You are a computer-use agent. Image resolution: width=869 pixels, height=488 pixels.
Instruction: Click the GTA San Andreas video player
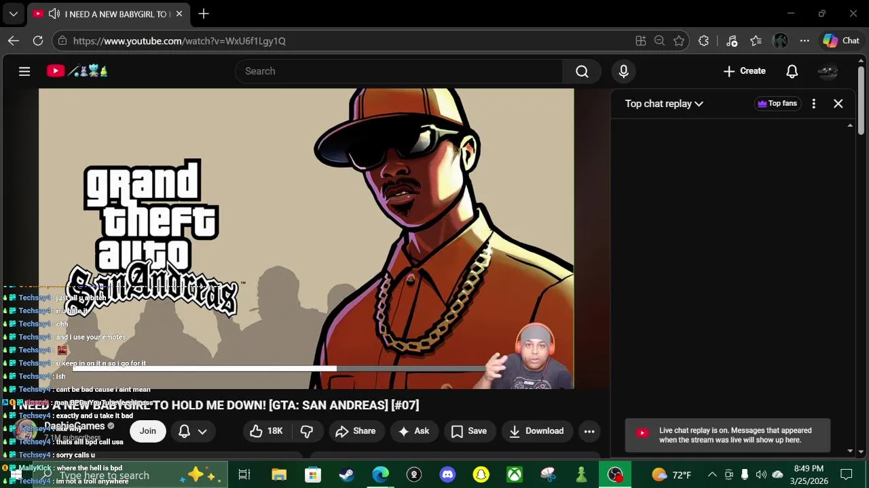pyautogui.click(x=306, y=239)
